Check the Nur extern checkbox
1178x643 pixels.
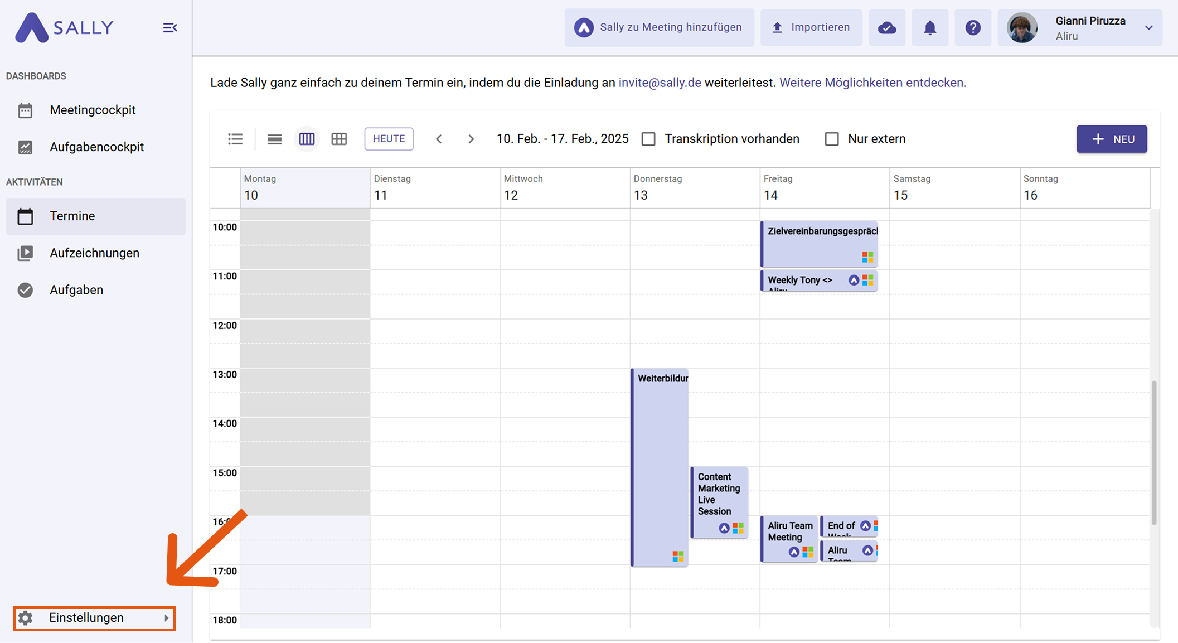pos(831,139)
